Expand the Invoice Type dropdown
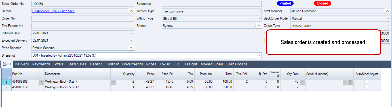 pyautogui.click(x=259, y=11)
